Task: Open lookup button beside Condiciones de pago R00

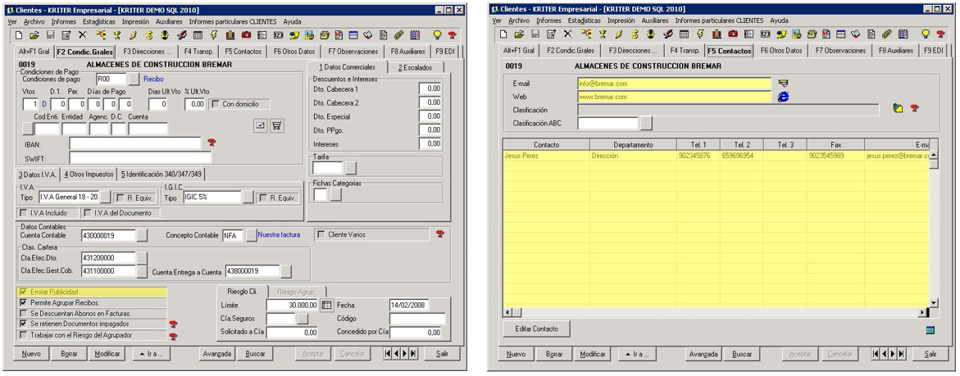Action: (134, 79)
